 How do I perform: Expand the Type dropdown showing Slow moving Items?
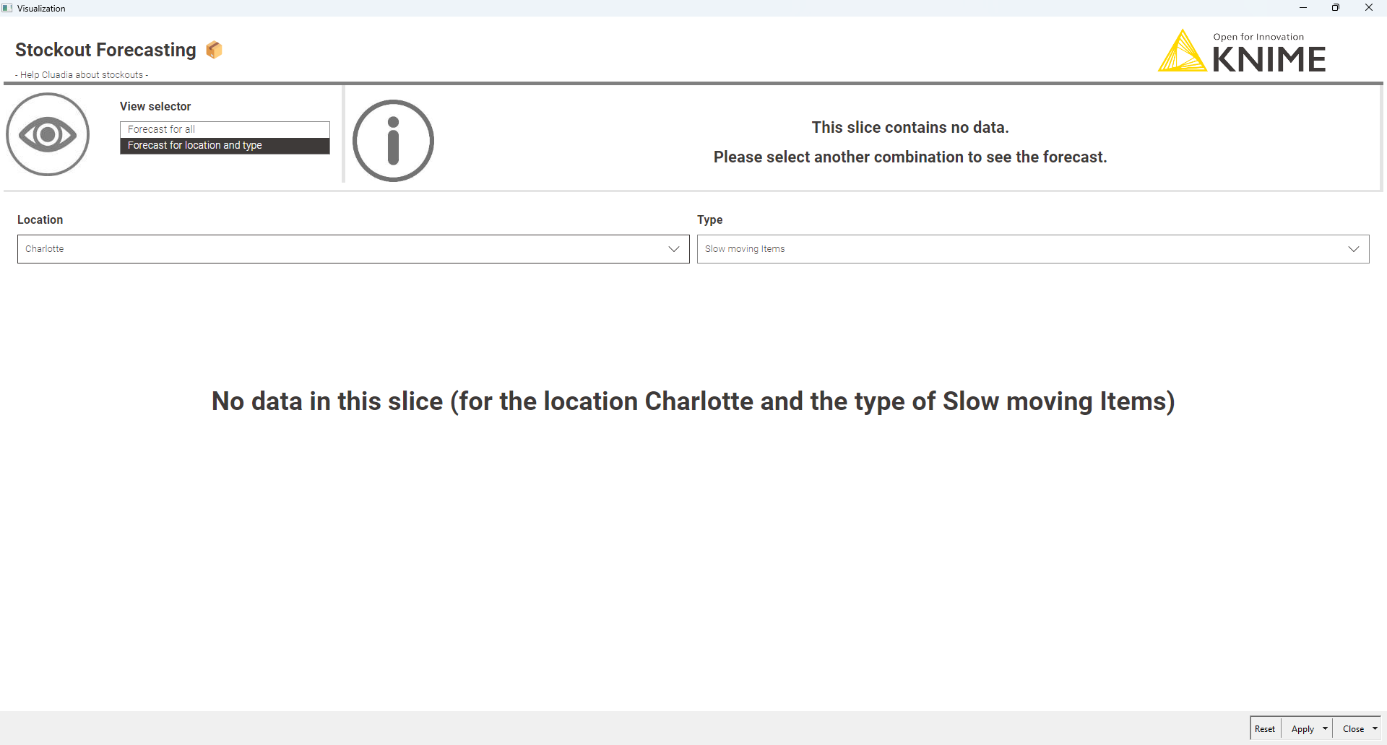point(1032,249)
